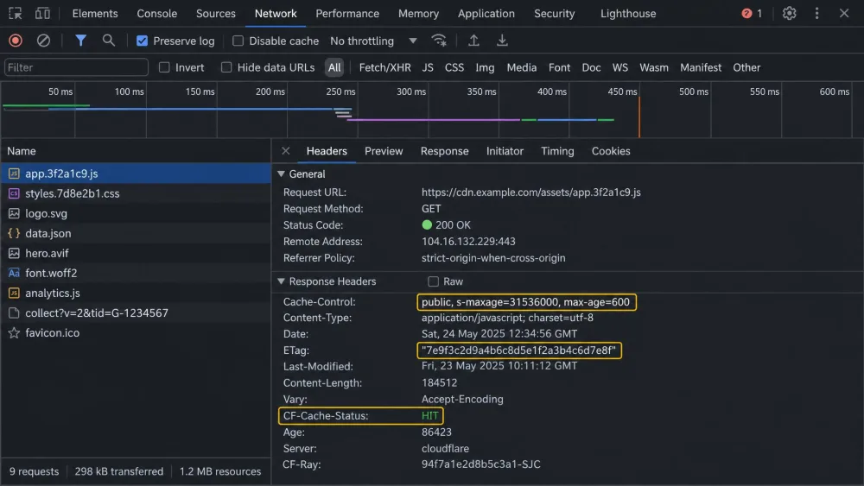Enable Disable cache checkbox
Image resolution: width=864 pixels, height=486 pixels.
(238, 41)
